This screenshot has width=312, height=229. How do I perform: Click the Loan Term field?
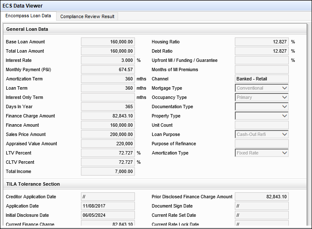coord(108,88)
